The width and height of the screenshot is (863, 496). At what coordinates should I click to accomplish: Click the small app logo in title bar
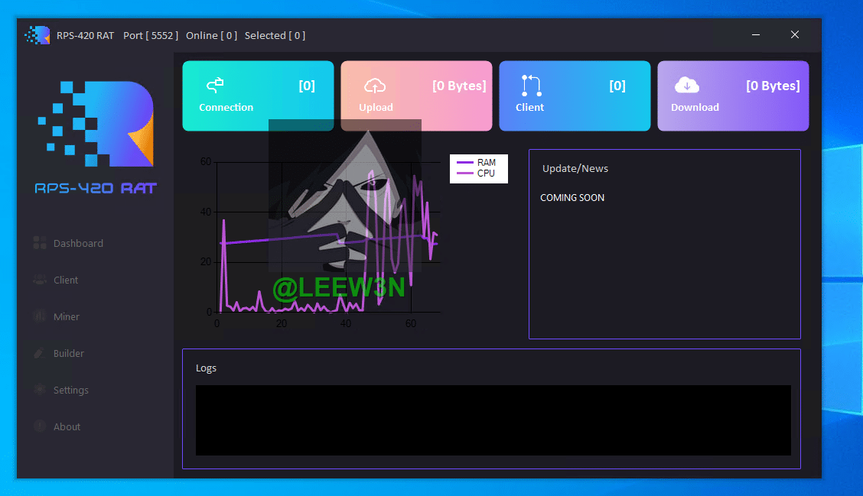tap(37, 35)
